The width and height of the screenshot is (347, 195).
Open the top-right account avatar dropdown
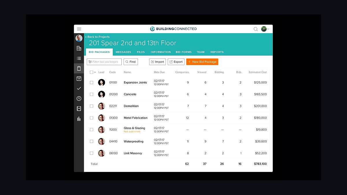click(x=265, y=29)
